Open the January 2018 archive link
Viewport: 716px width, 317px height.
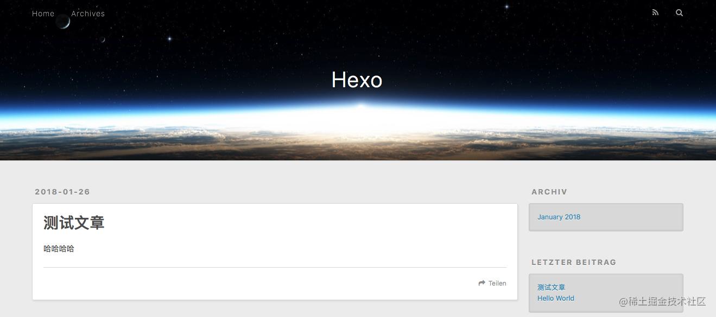pos(559,217)
